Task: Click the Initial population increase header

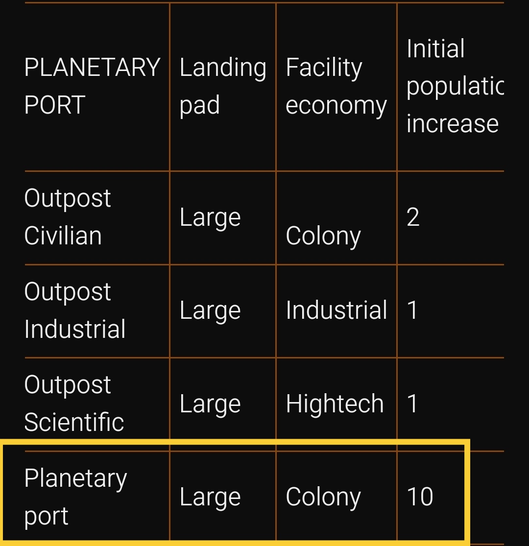Action: pyautogui.click(x=455, y=86)
